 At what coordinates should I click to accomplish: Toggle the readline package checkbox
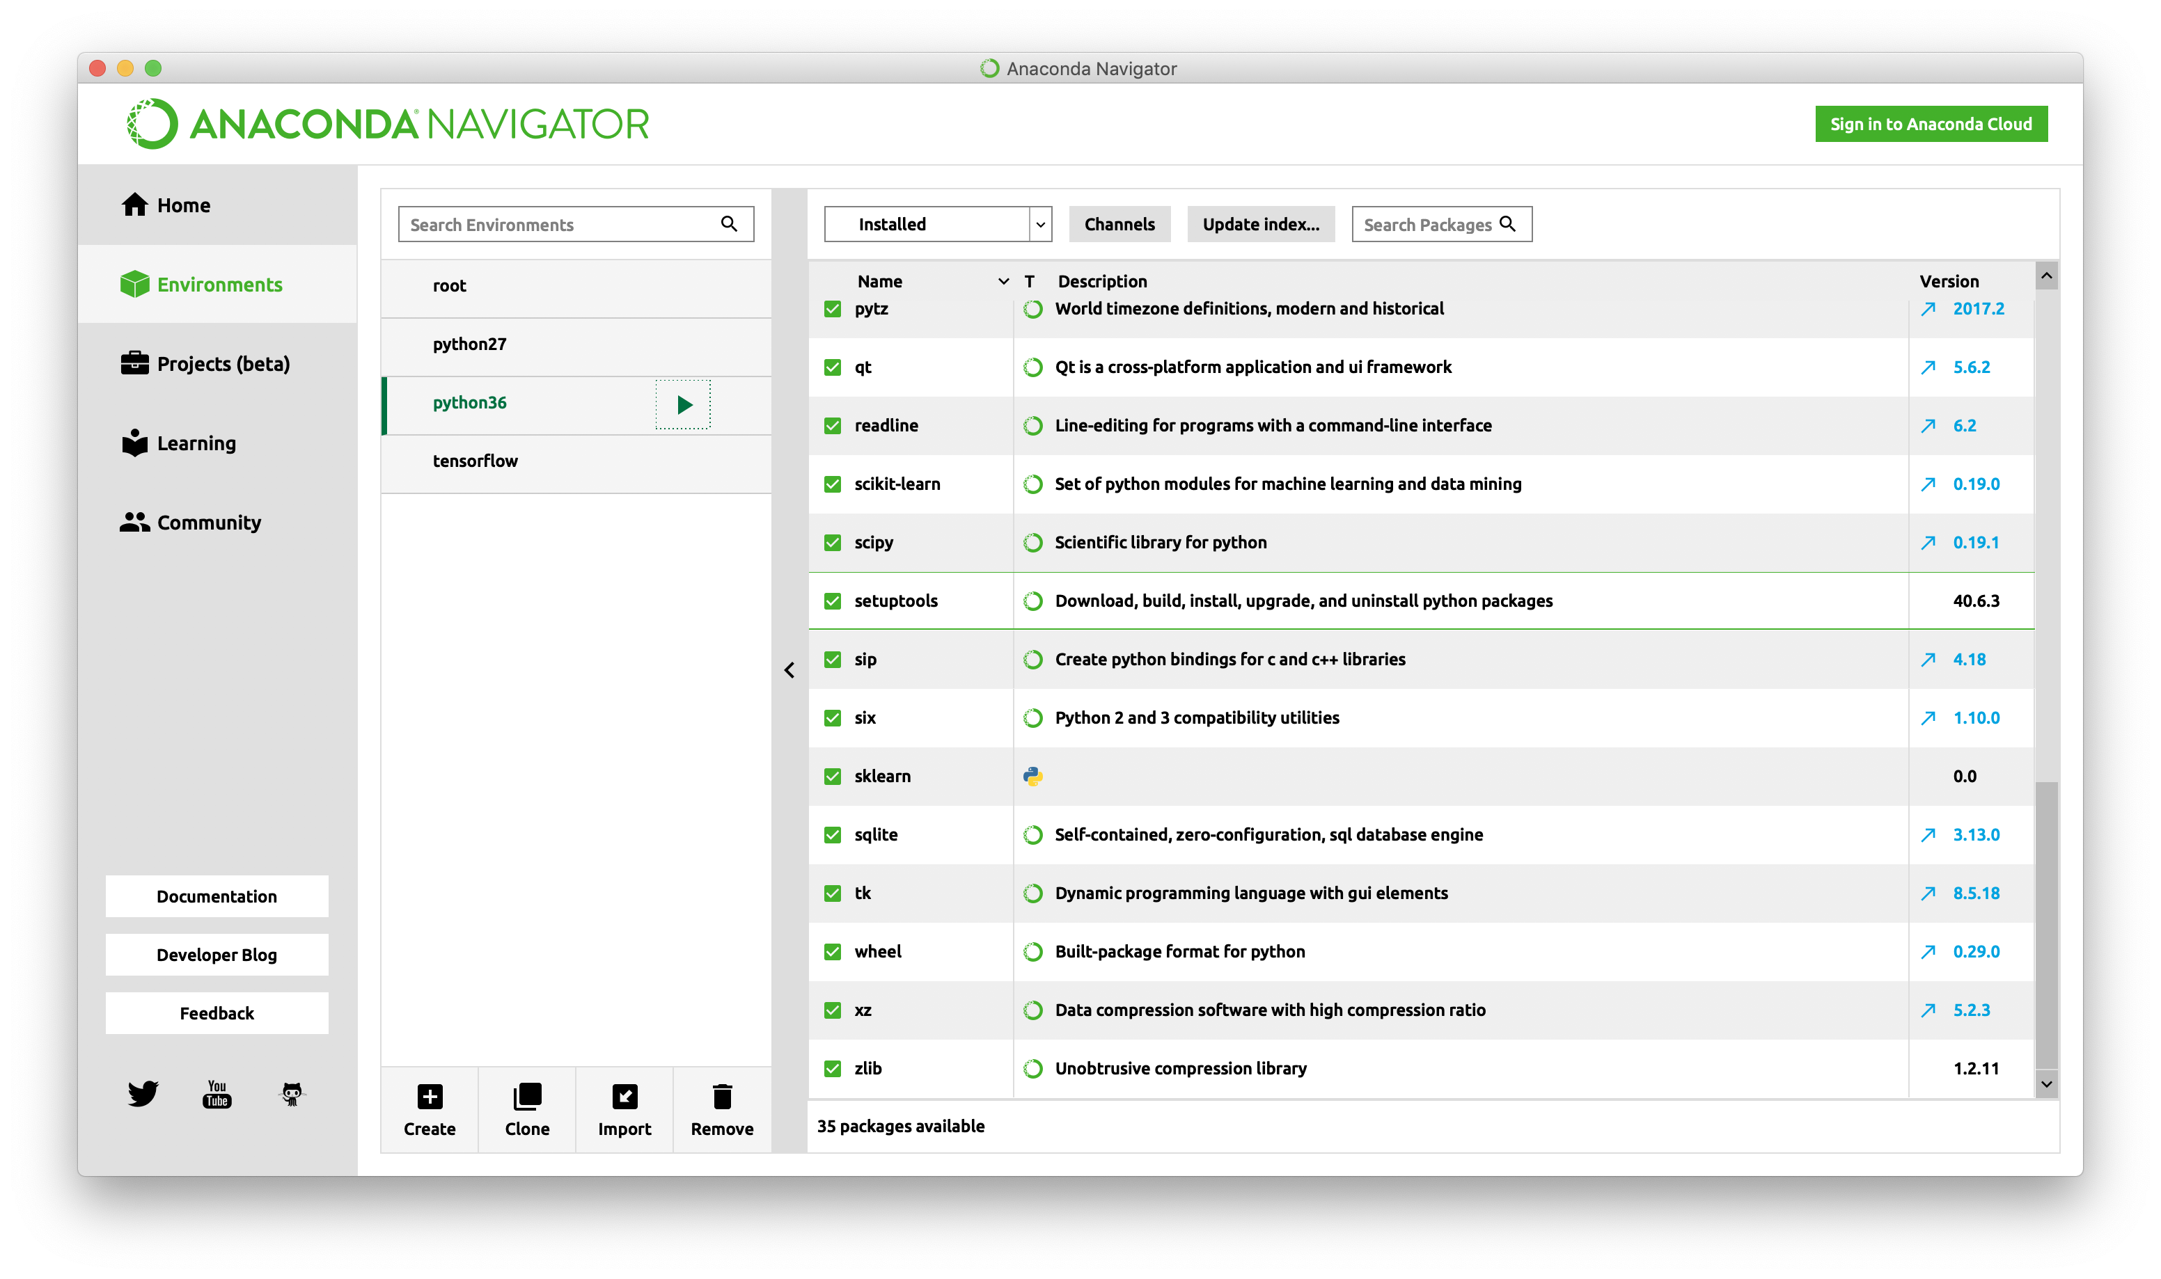832,426
